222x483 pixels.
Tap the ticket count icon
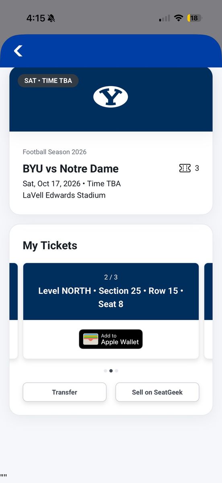point(185,168)
